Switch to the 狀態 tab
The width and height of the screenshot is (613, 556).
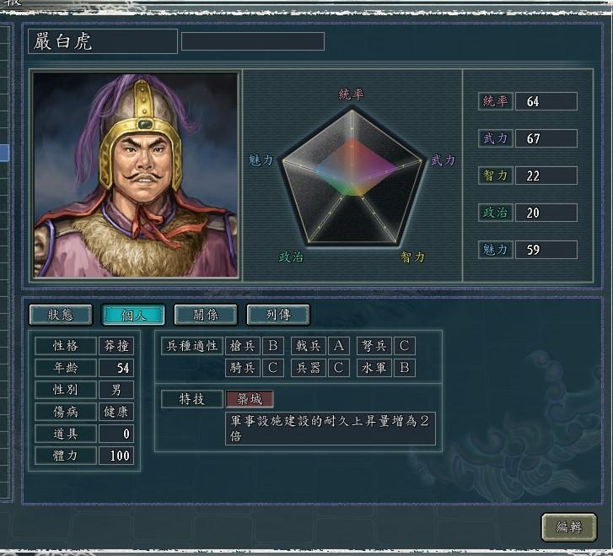61,315
